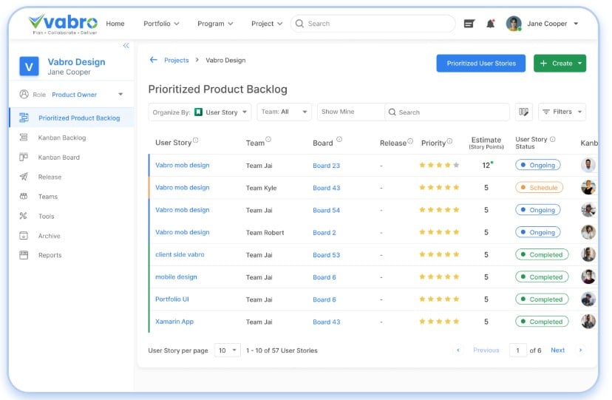Click the priority stars for first Vabro mob design
The image size is (612, 400).
tap(439, 166)
